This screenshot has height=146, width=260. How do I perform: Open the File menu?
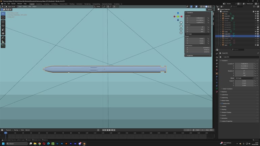point(5,4)
